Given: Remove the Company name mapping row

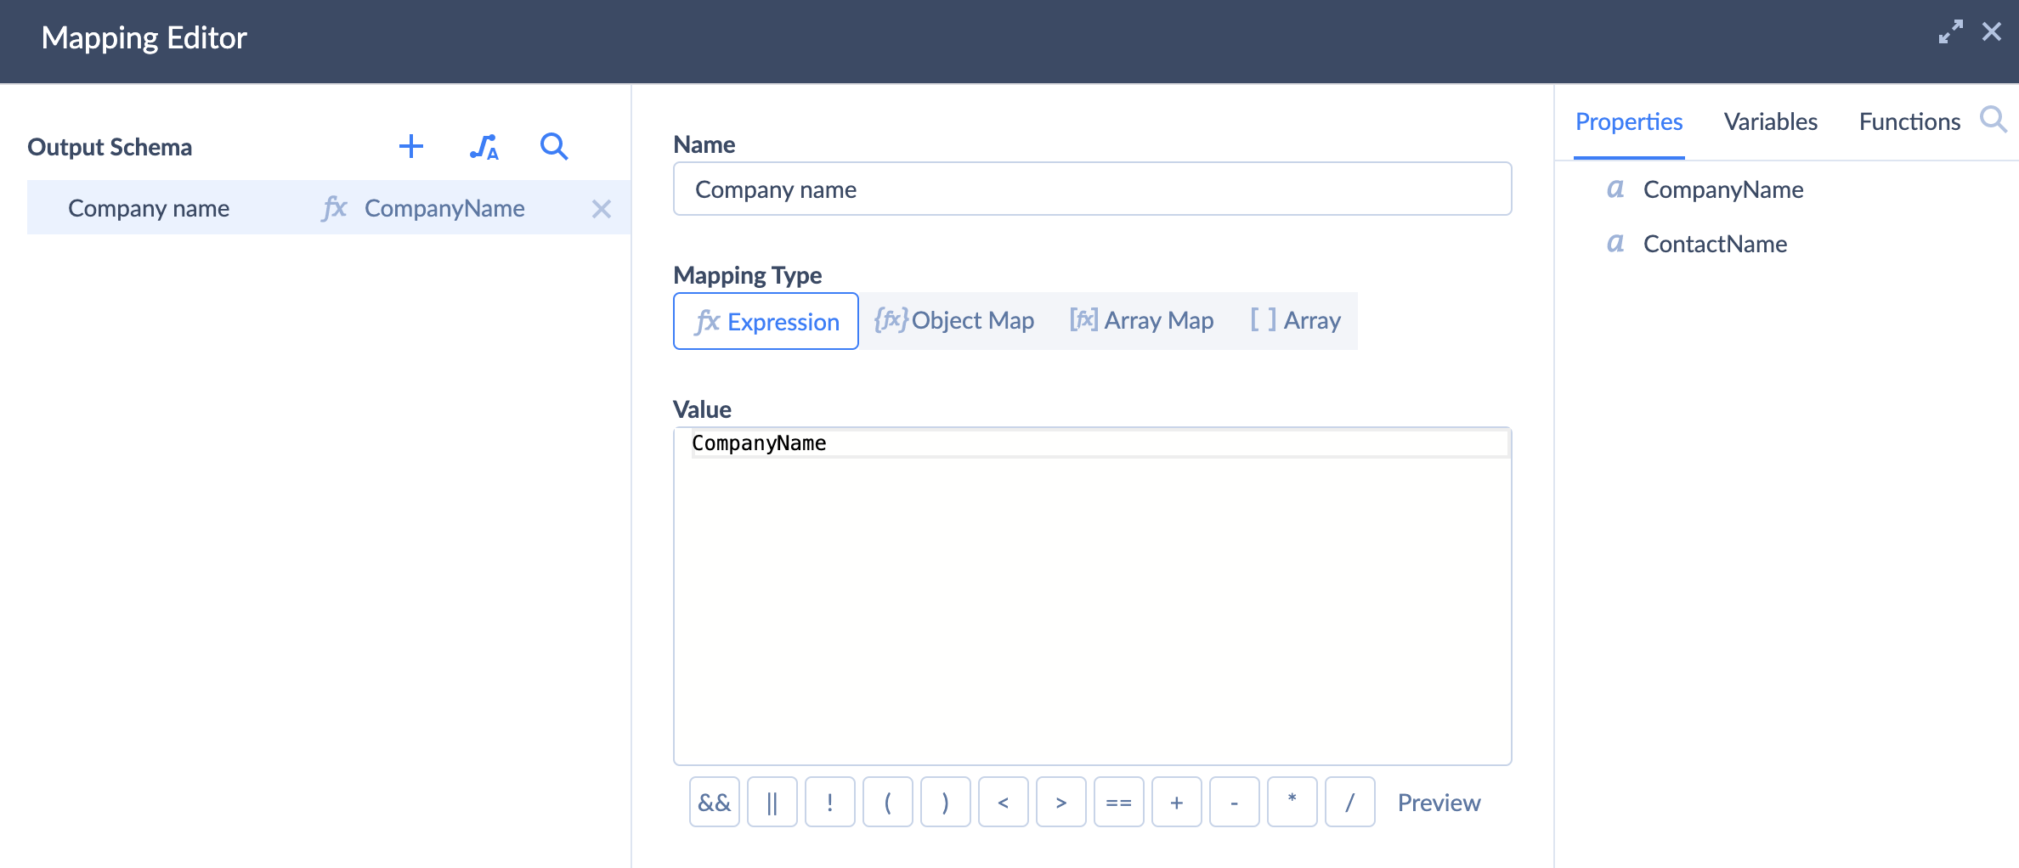Looking at the screenshot, I should click(x=602, y=209).
